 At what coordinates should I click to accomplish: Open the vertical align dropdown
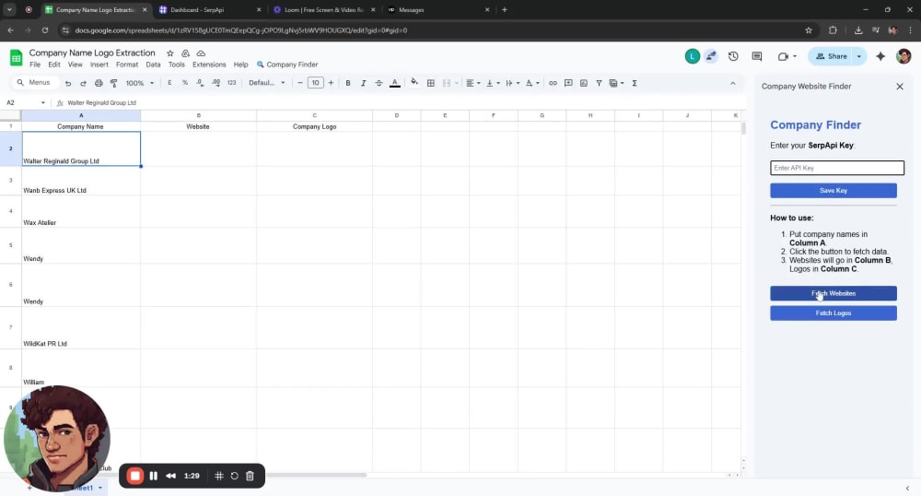[x=493, y=84]
